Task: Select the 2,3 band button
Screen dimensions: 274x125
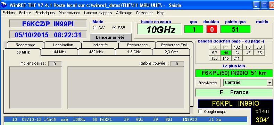Action: [x=259, y=47]
